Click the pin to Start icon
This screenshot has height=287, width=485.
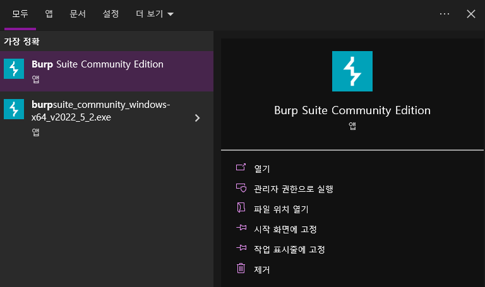[x=241, y=228]
